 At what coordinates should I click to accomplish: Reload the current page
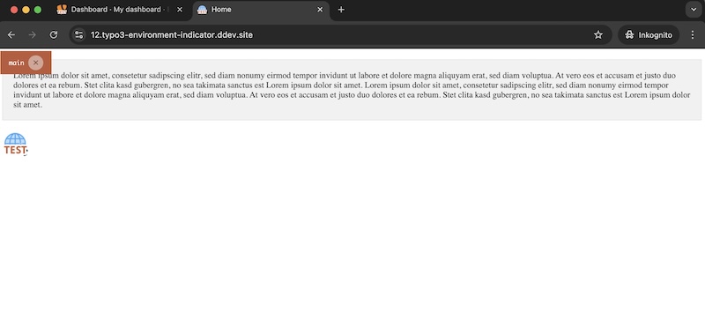pos(54,34)
